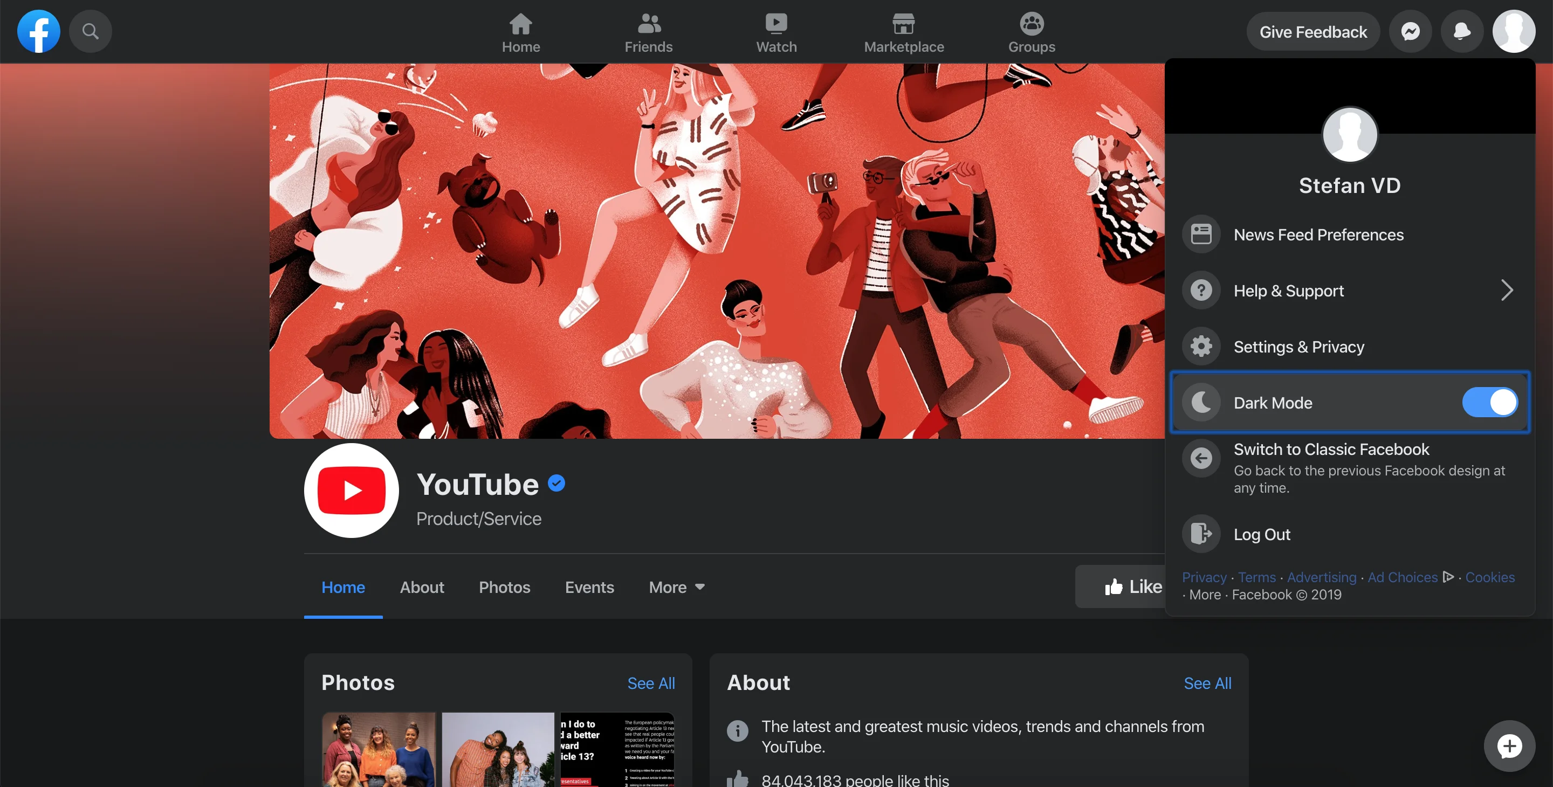1553x787 pixels.
Task: Open the second photo thumbnail with two people
Action: pos(498,749)
